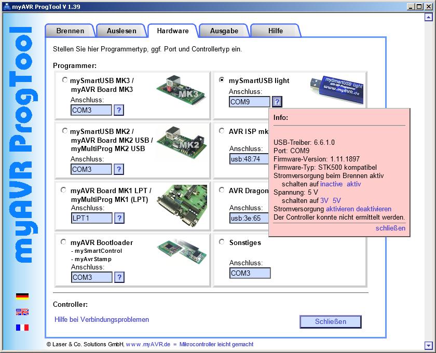Image resolution: width=436 pixels, height=353 pixels.
Task: Open Hilfe bei Verbindungsproblemen link
Action: tap(102, 319)
